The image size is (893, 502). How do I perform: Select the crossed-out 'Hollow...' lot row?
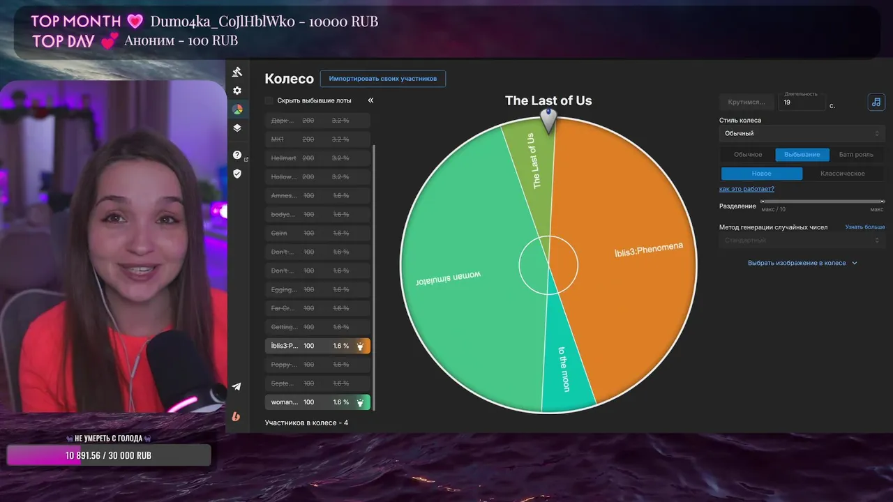(317, 177)
